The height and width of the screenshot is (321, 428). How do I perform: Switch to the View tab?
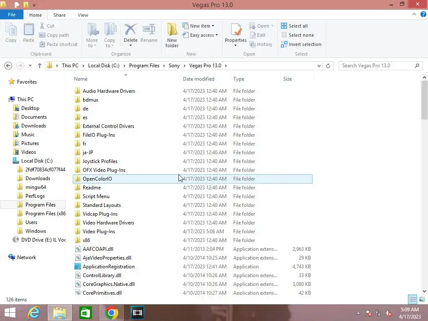83,15
